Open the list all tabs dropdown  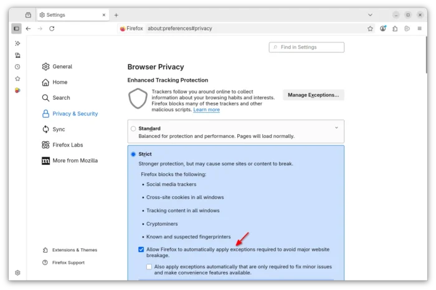pos(370,15)
